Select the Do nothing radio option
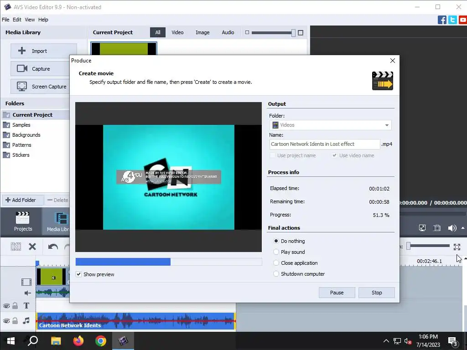 (276, 241)
